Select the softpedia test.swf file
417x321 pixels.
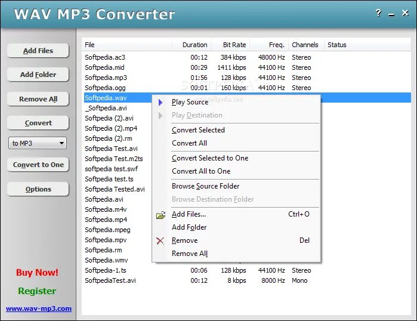click(x=112, y=169)
